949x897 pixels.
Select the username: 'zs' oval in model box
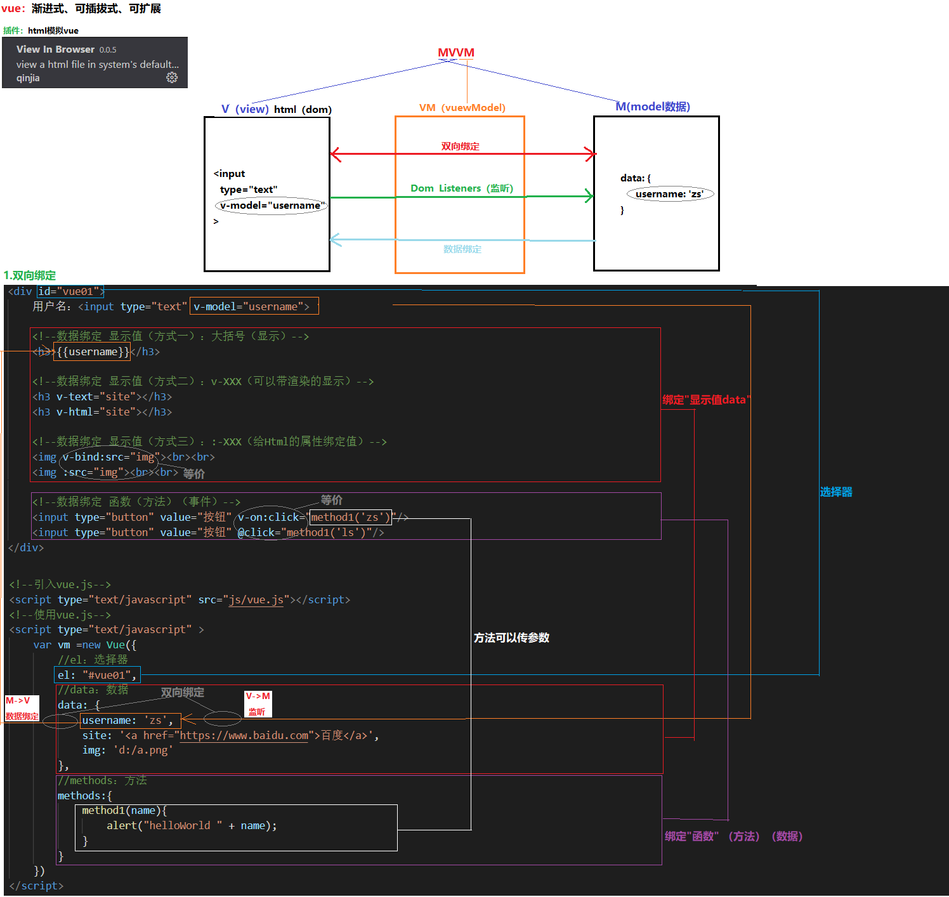click(669, 194)
